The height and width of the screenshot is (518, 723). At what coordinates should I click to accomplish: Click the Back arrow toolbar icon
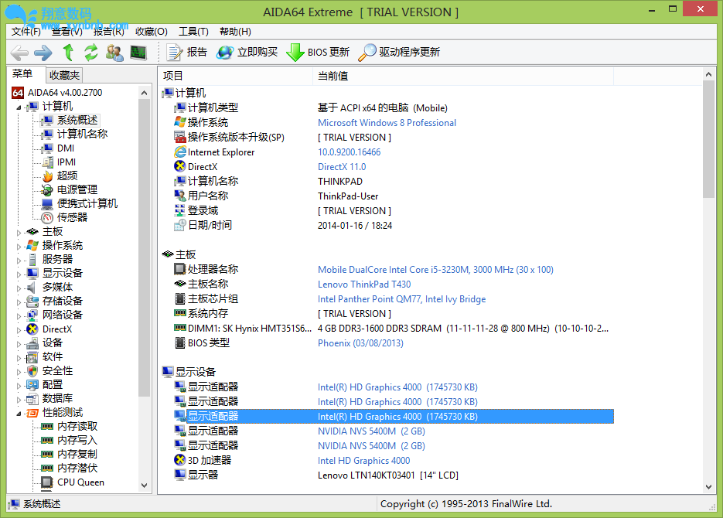(x=19, y=53)
